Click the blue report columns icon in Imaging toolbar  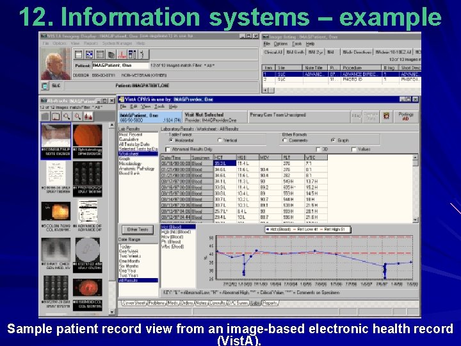[x=133, y=54]
